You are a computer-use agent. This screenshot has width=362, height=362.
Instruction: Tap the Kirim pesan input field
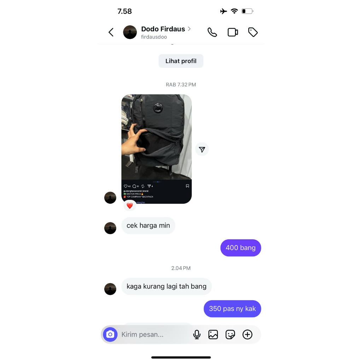pyautogui.click(x=155, y=334)
